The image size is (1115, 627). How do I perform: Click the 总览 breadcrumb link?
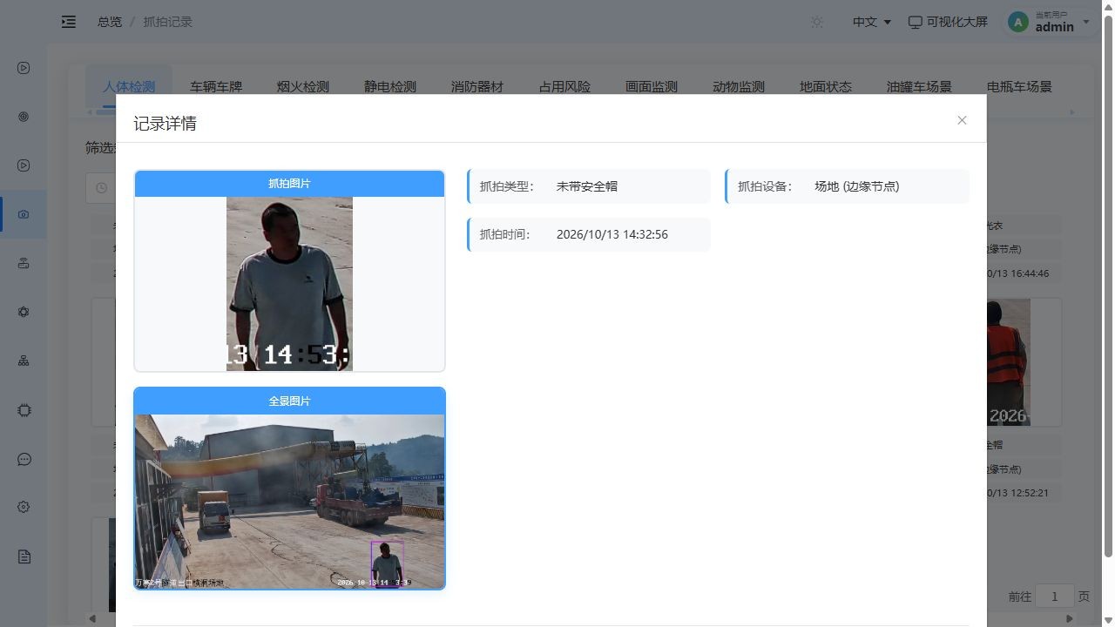pyautogui.click(x=110, y=22)
